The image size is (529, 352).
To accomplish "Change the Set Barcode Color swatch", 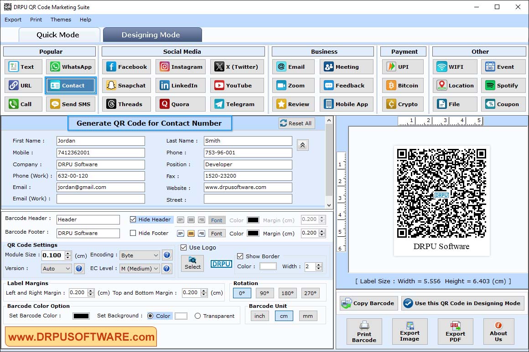I will pyautogui.click(x=81, y=316).
